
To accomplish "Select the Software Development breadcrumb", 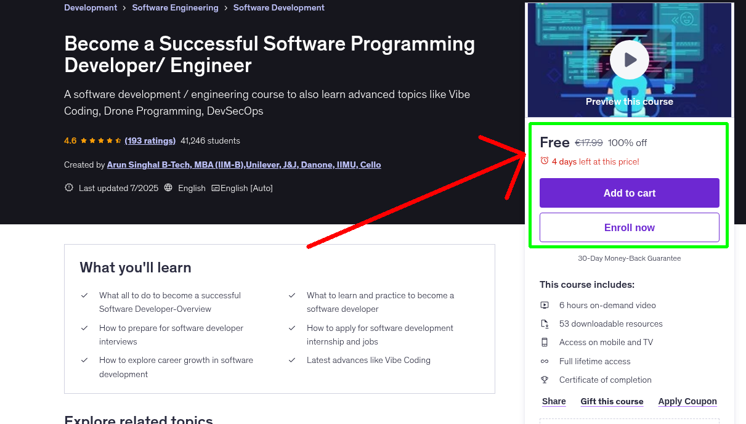I will coord(278,7).
